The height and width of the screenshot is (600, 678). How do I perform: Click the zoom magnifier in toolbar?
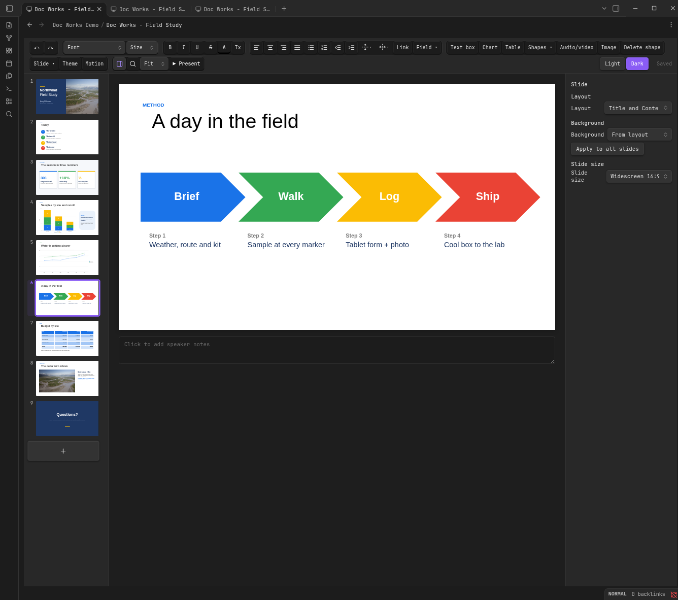(x=133, y=64)
